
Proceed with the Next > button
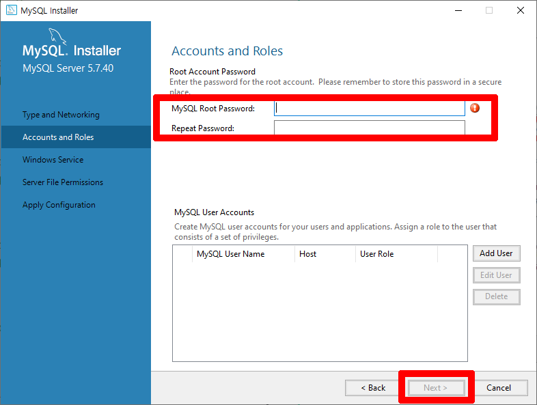pyautogui.click(x=435, y=388)
